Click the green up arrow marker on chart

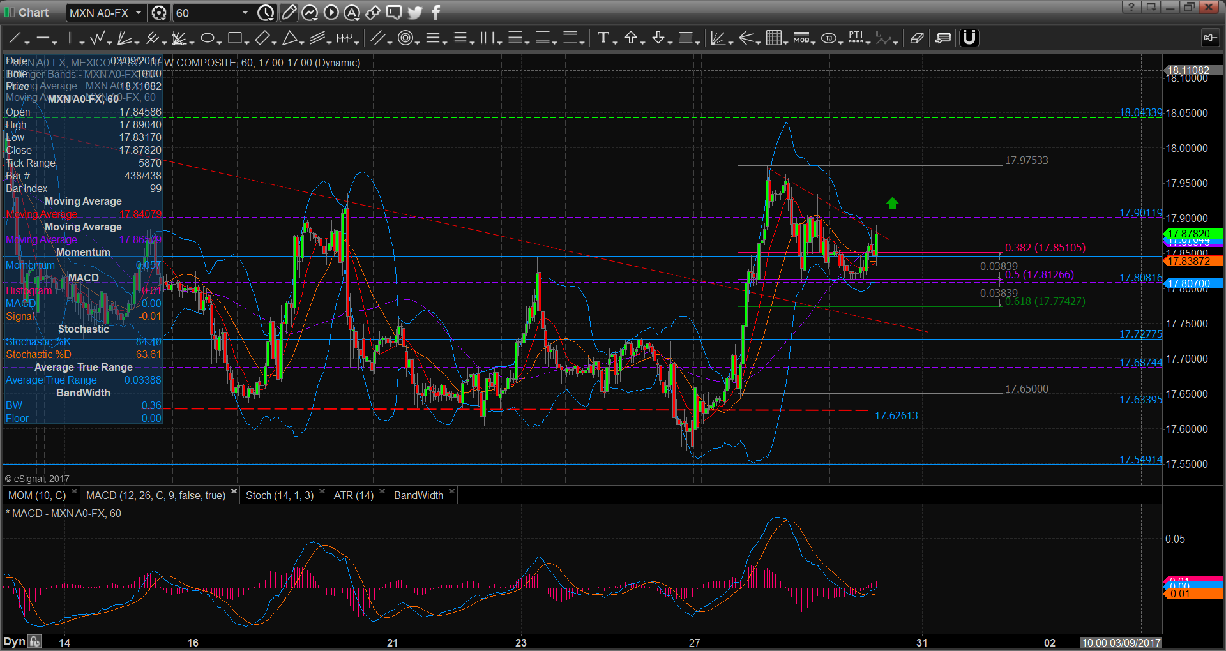[892, 203]
